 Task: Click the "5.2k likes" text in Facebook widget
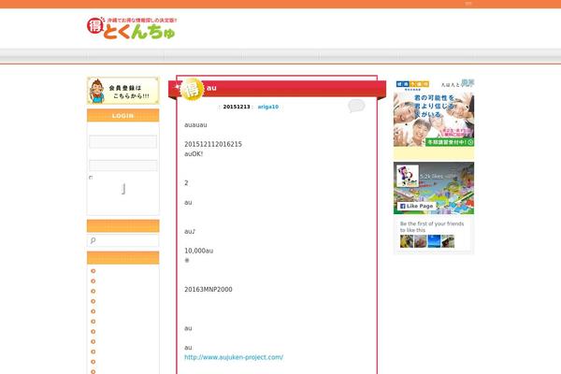point(431,177)
